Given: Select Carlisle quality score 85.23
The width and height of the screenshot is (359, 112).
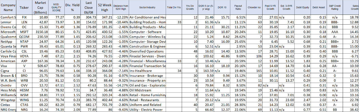Looking at the screenshot, I should click(56, 51).
